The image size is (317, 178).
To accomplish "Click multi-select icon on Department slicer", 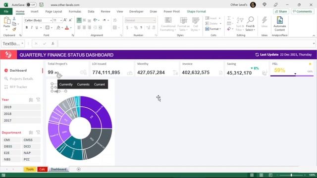I will pos(31,133).
